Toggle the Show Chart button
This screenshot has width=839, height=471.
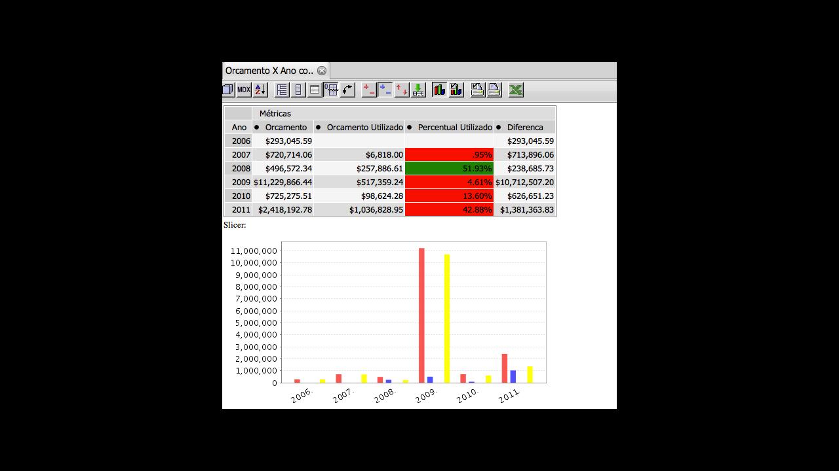pos(439,90)
